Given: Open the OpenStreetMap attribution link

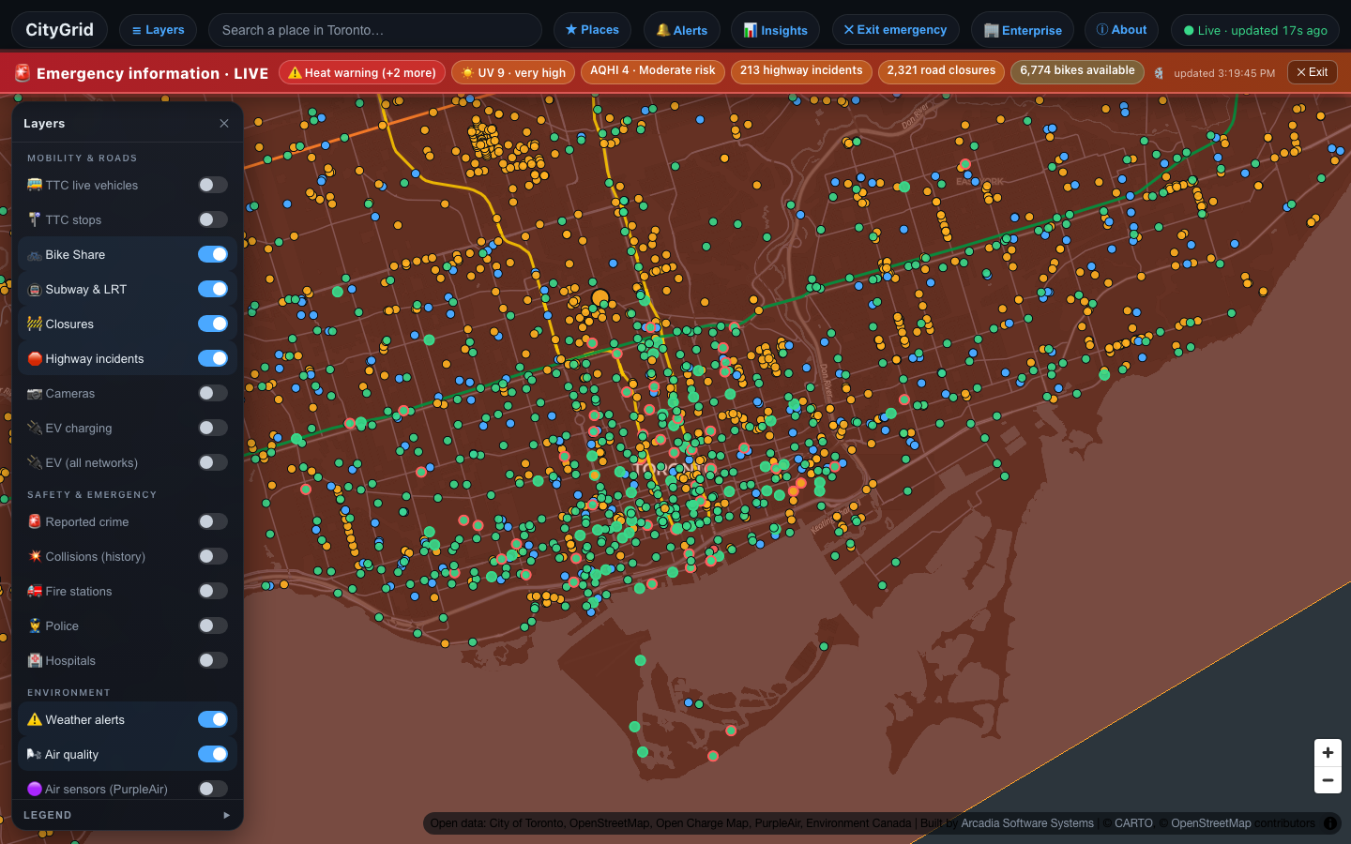Looking at the screenshot, I should (1210, 823).
